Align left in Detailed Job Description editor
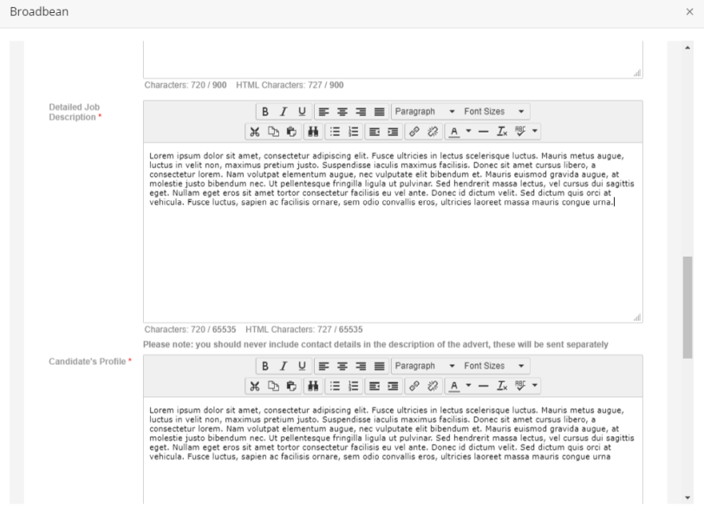 coord(323,112)
